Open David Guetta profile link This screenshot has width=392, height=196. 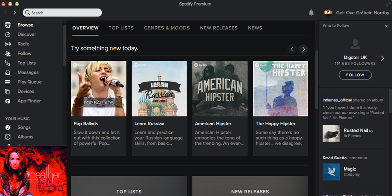click(x=334, y=158)
